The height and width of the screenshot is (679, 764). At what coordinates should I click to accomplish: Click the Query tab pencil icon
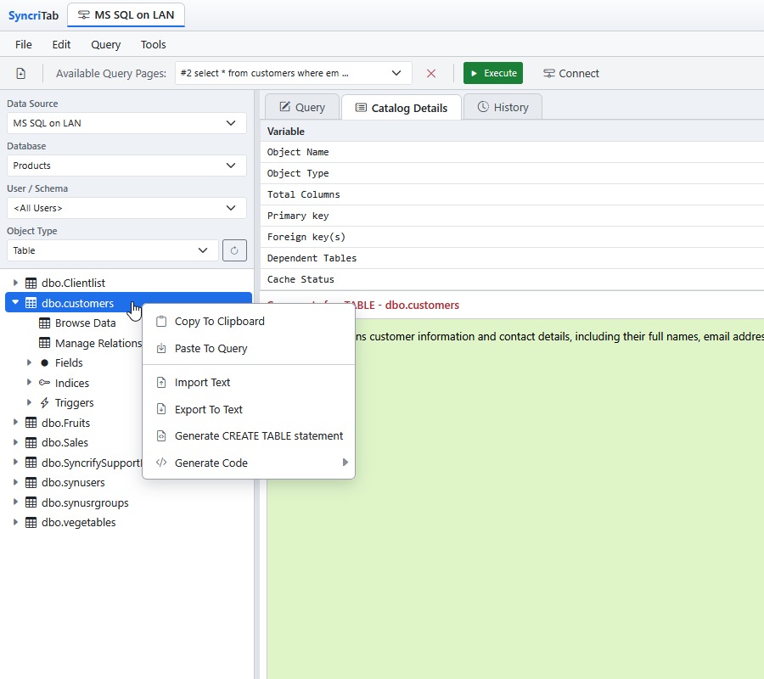284,107
